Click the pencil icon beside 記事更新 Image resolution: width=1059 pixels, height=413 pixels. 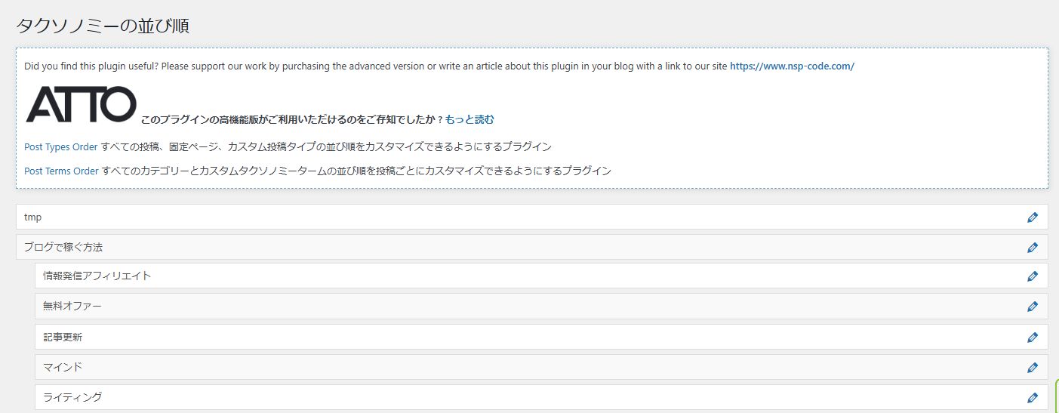click(1032, 337)
